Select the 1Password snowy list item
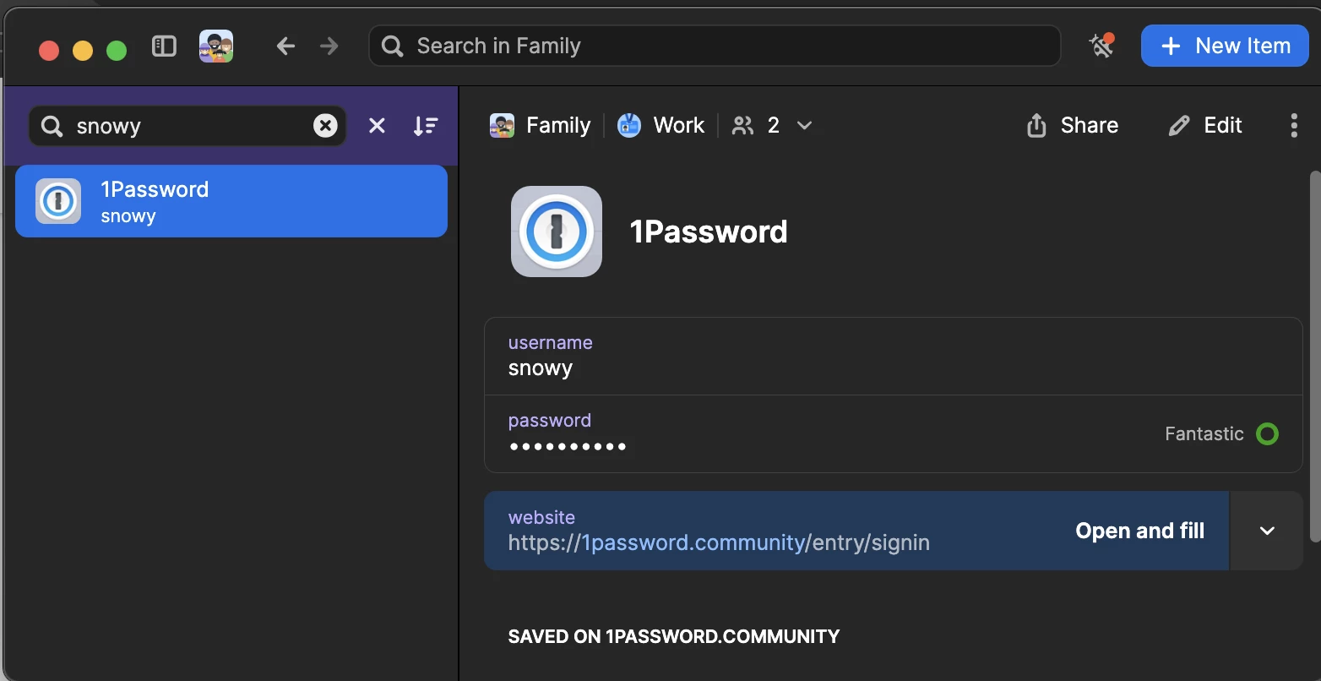Screen dimensions: 1321x681 pos(231,201)
